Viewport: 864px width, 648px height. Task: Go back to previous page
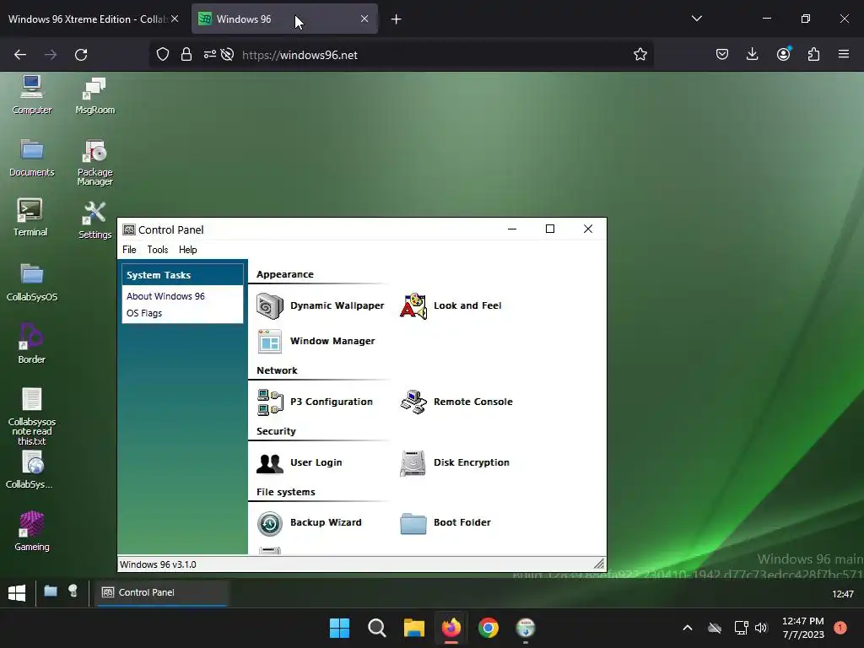(x=20, y=55)
